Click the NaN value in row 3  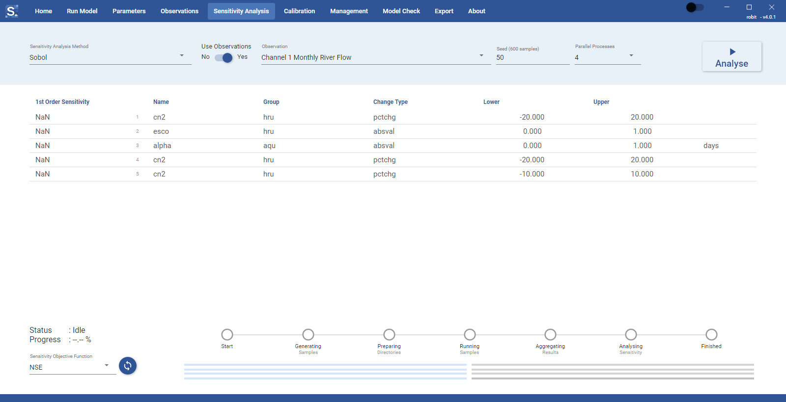(42, 146)
